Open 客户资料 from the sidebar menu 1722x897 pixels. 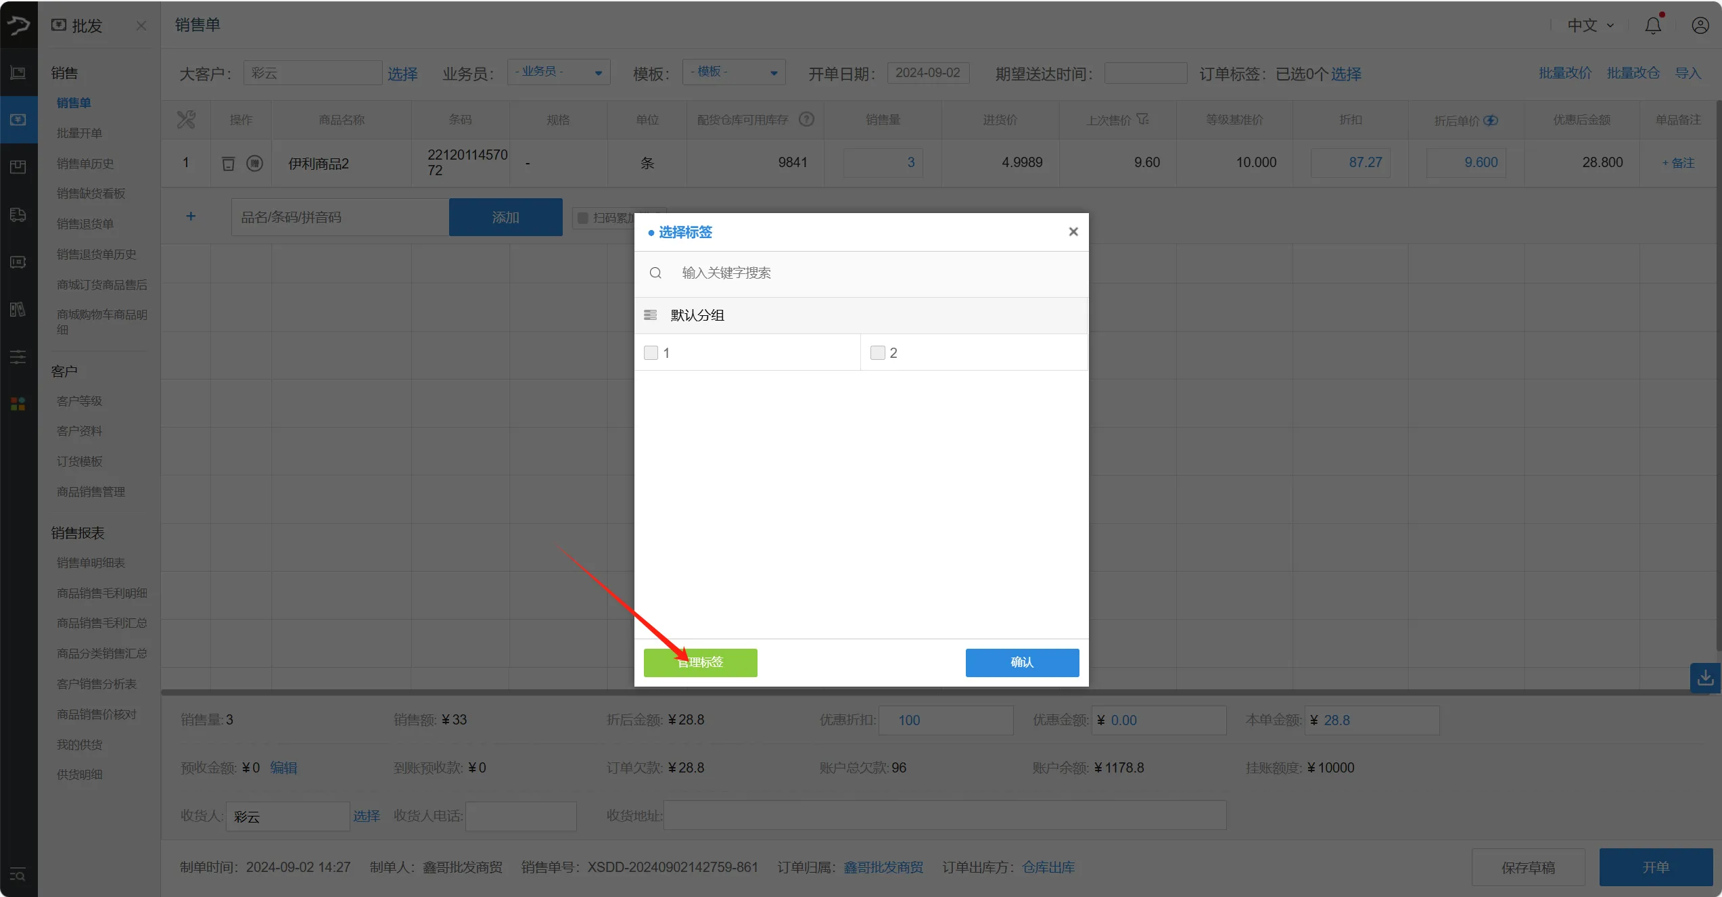click(79, 430)
